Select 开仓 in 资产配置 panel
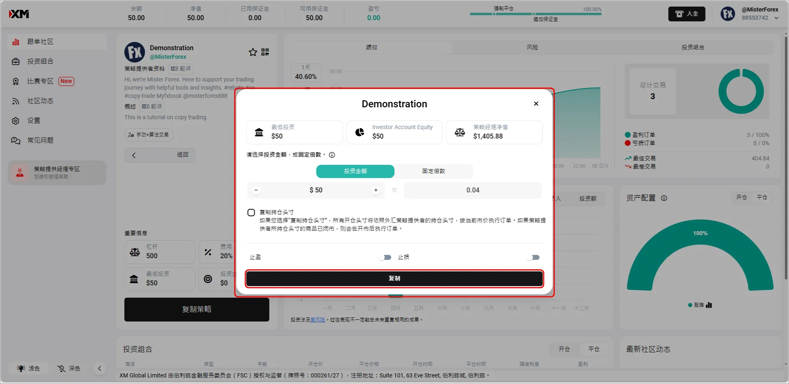The image size is (789, 384). coord(741,197)
